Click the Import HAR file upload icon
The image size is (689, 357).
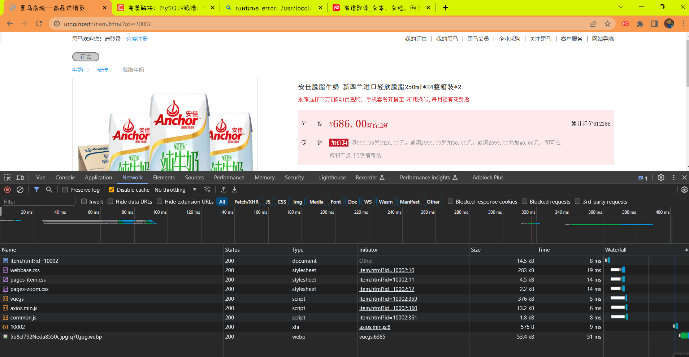click(x=224, y=190)
